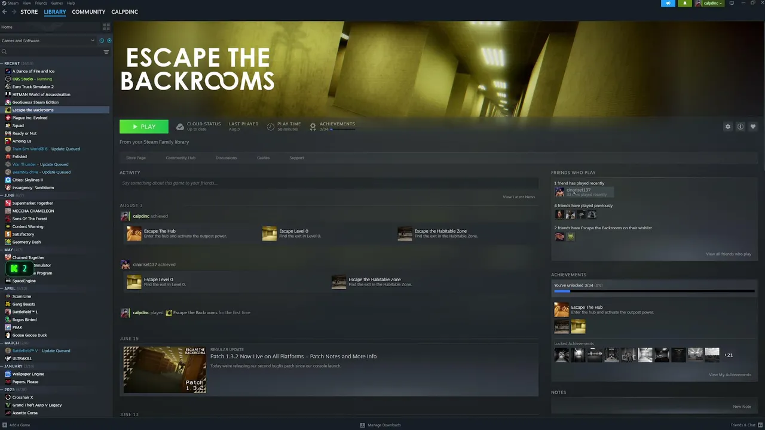
Task: Open the announcements megaphone icon
Action: [668, 3]
